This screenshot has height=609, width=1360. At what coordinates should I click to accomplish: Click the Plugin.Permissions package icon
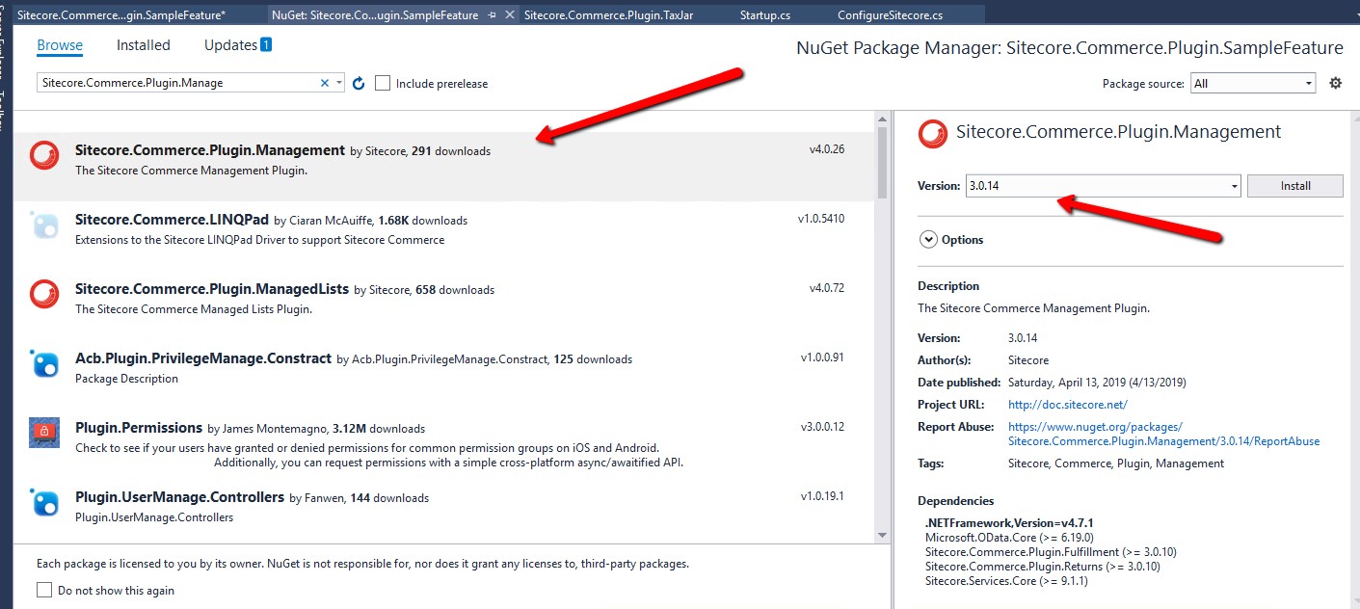click(x=44, y=433)
